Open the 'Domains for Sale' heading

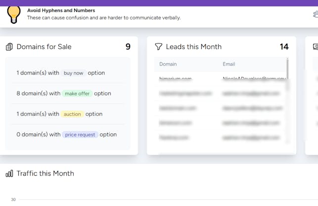tap(44, 47)
